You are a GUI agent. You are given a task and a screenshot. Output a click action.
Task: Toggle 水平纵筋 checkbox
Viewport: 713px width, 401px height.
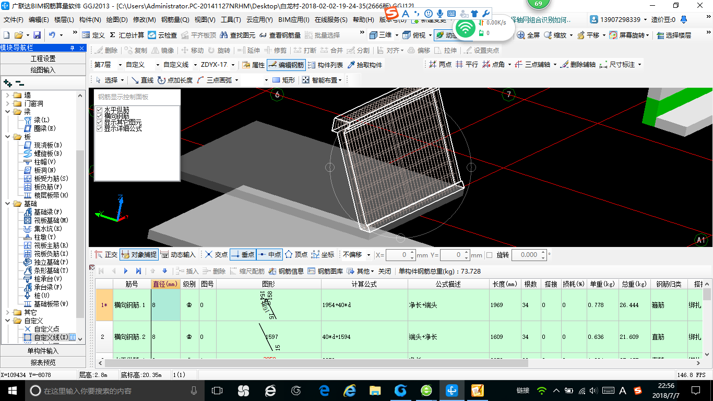99,110
